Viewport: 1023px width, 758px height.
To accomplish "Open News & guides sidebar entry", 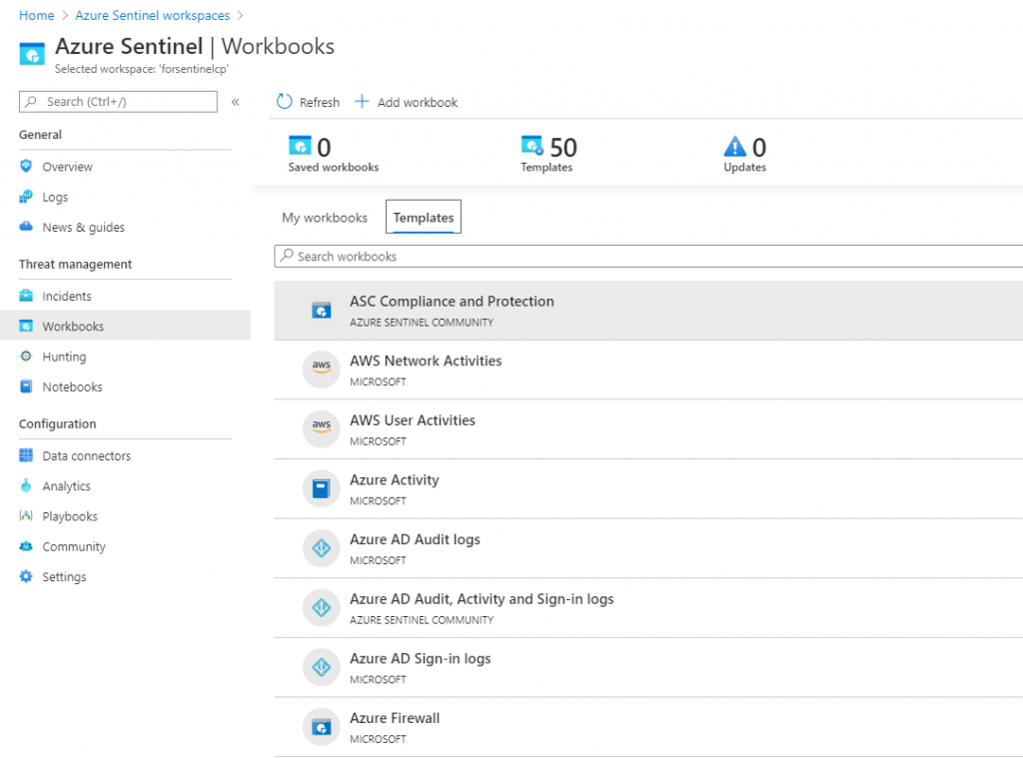I will point(84,227).
